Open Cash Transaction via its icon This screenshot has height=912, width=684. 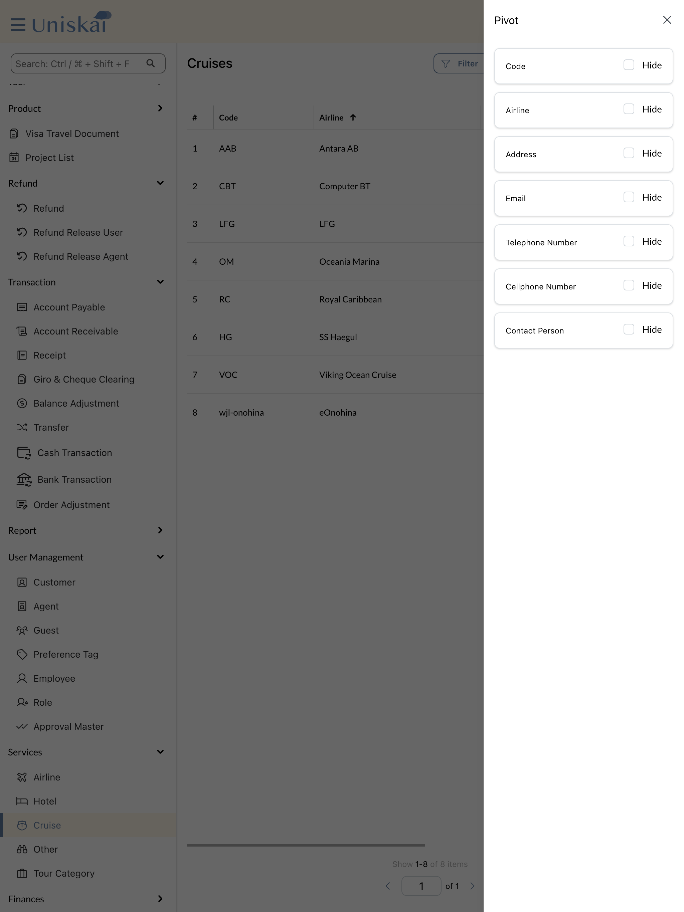[x=23, y=453]
